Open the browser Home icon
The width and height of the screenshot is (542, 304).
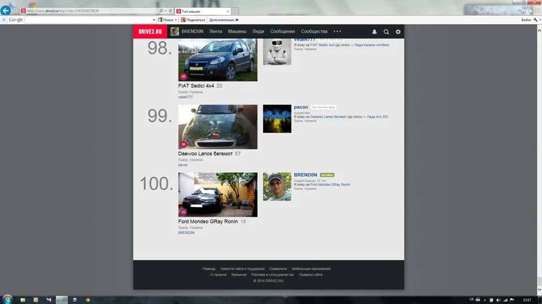coord(523,11)
